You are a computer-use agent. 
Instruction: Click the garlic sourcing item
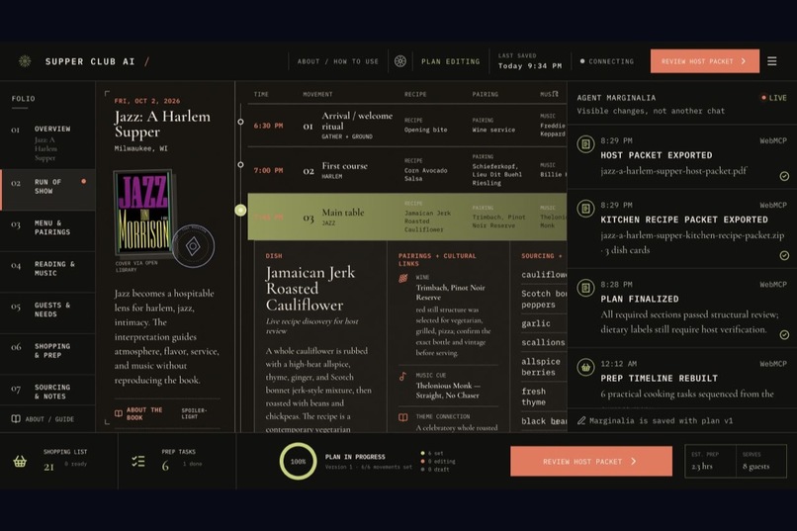536,323
